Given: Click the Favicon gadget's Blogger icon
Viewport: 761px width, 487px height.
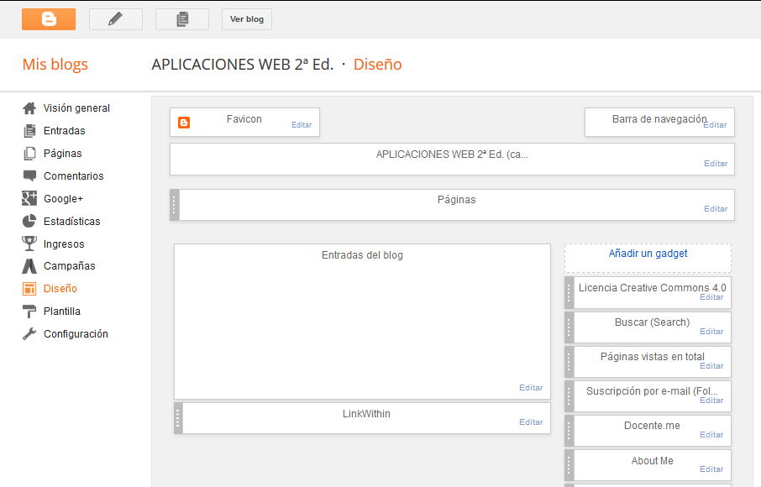Looking at the screenshot, I should click(184, 123).
